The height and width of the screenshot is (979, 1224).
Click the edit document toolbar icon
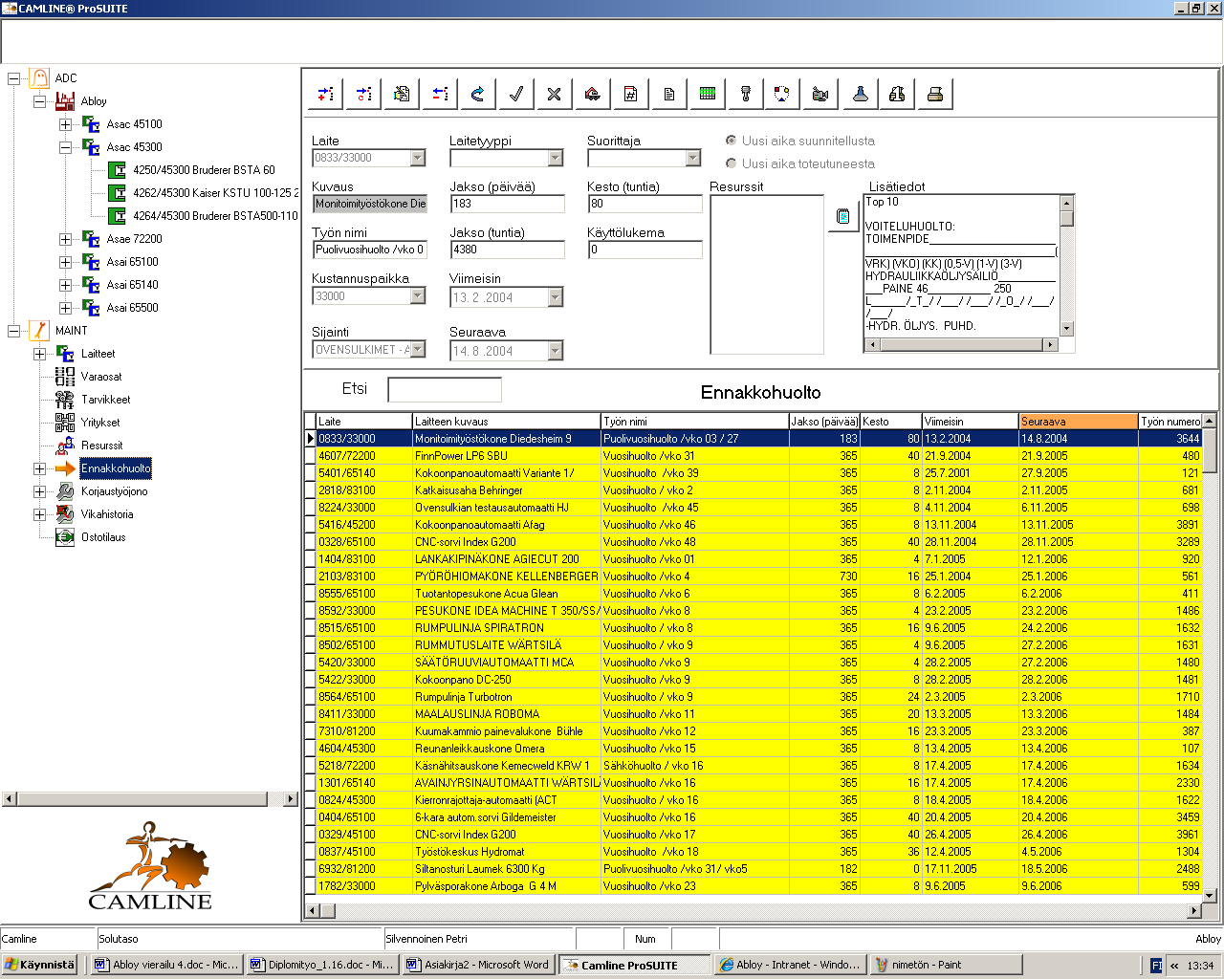click(402, 94)
